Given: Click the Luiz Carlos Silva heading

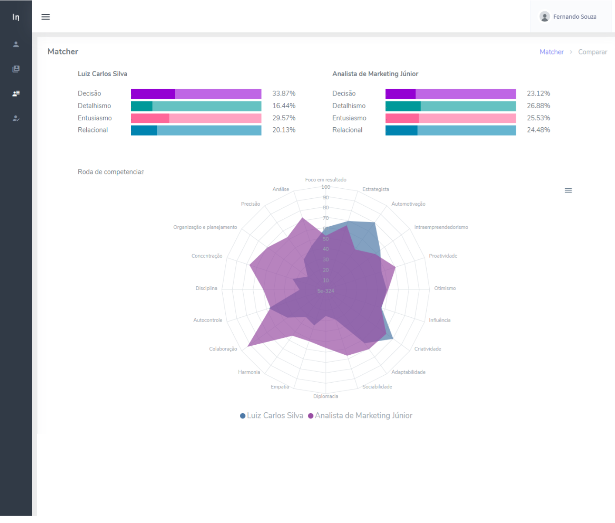Looking at the screenshot, I should pos(102,74).
